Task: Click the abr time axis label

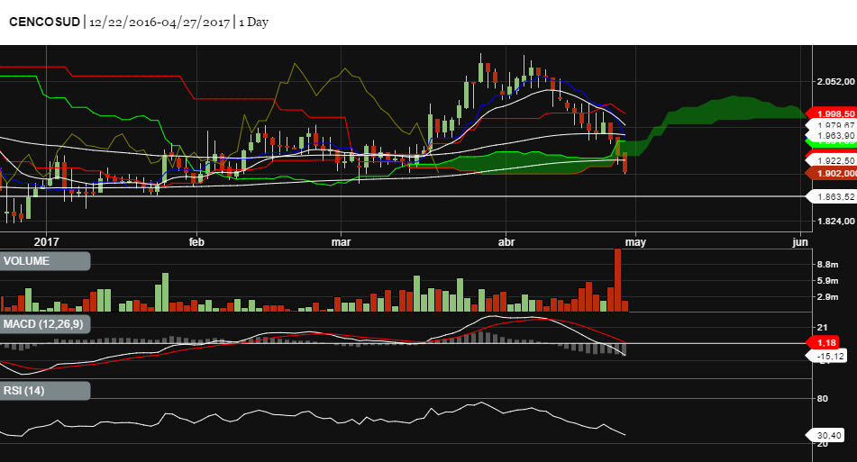Action: pos(506,242)
